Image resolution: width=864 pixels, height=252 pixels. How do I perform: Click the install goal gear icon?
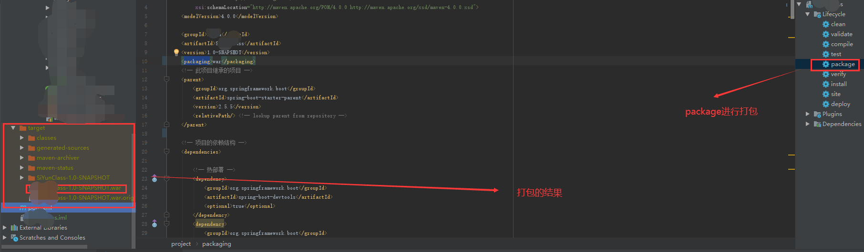click(x=826, y=84)
